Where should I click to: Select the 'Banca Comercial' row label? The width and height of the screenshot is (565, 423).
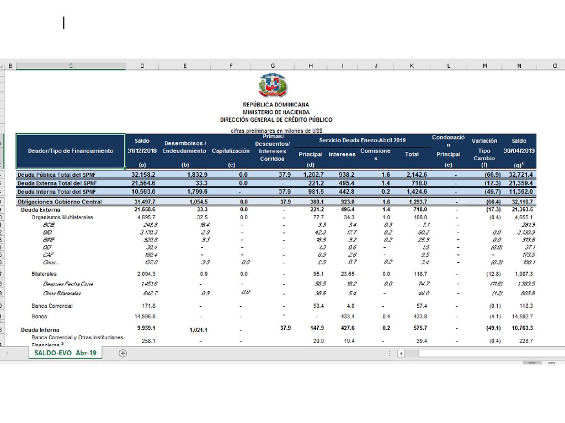(x=52, y=306)
